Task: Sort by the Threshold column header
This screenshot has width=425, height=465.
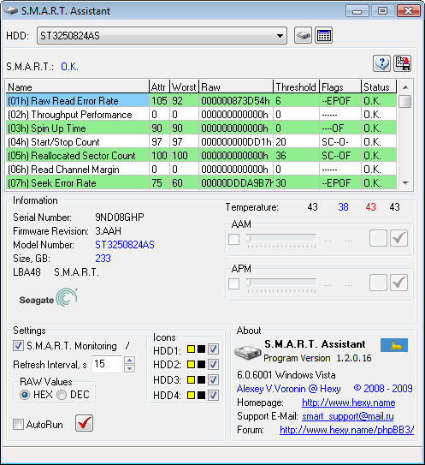Action: click(296, 87)
